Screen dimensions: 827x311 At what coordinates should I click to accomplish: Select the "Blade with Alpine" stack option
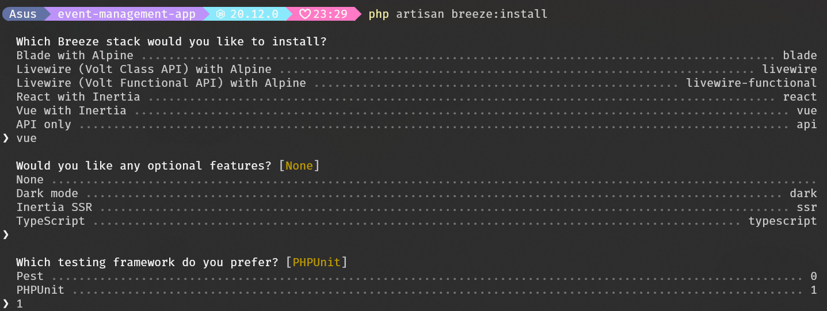75,55
